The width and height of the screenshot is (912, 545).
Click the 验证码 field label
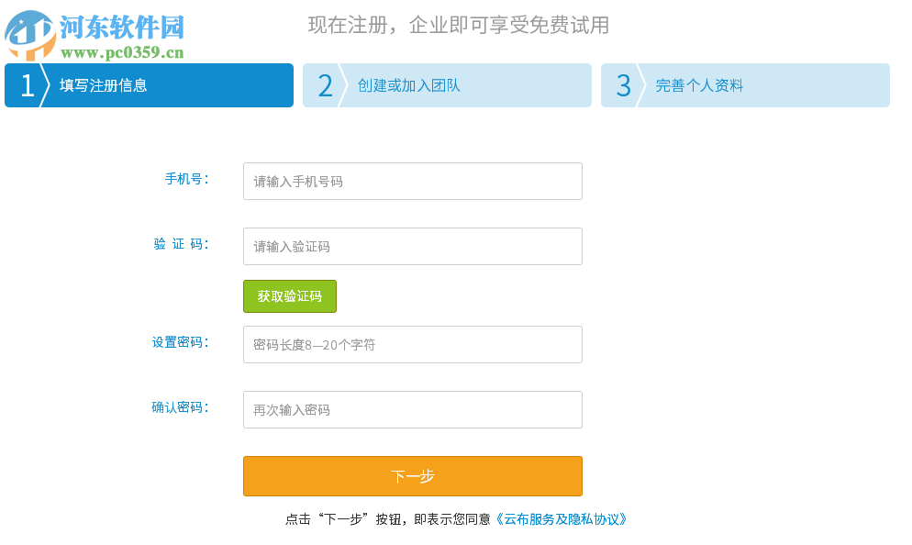(181, 244)
